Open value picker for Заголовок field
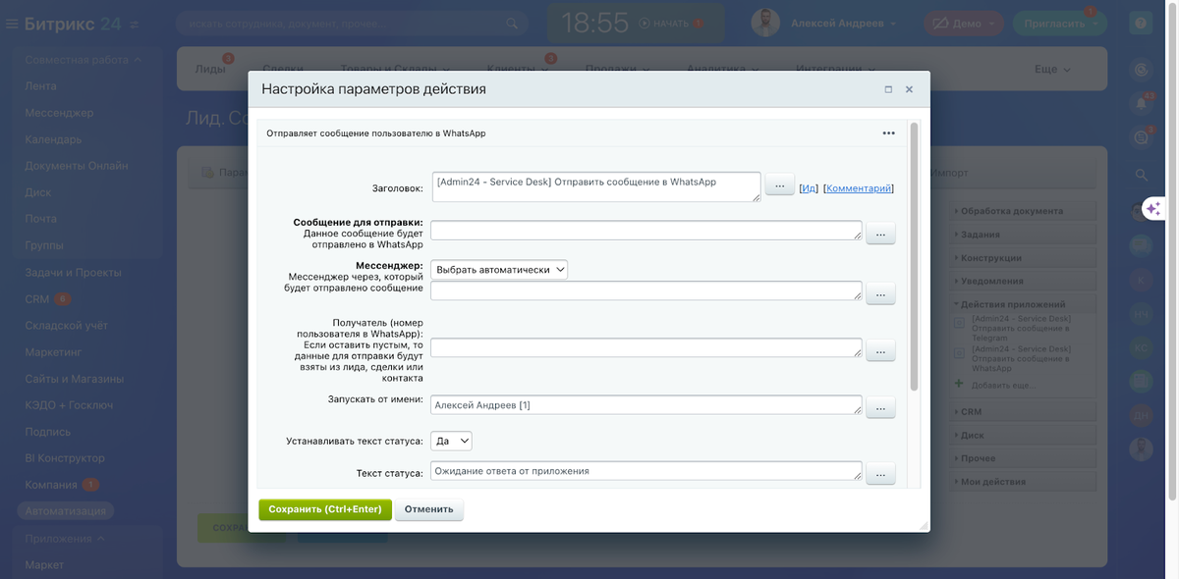This screenshot has height=579, width=1179. point(779,185)
